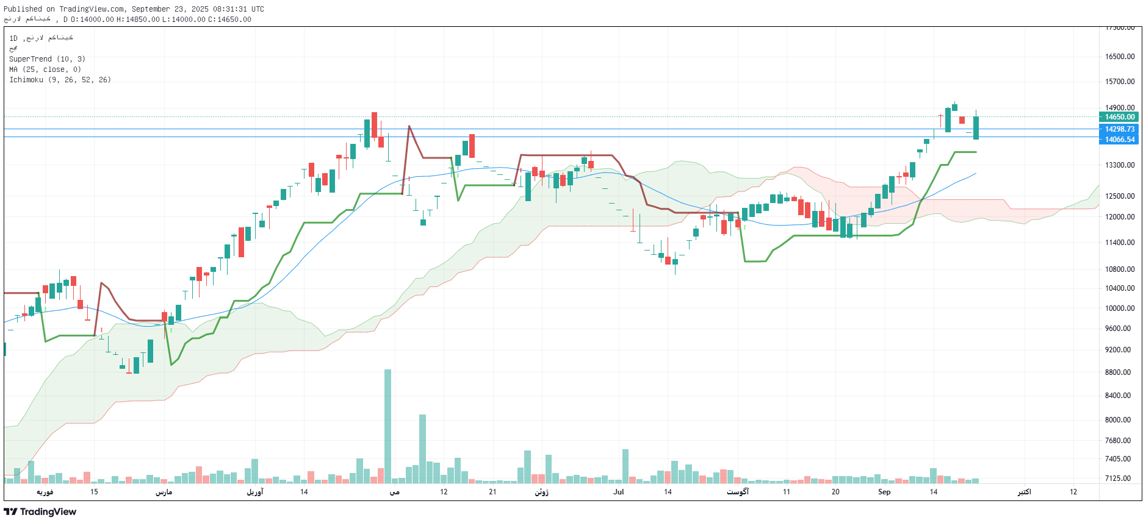1146x523 pixels.
Task: Click the 12000.00 price scale label
Action: click(1119, 217)
